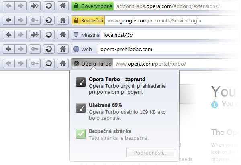Go forward in the addons.labs.opera.com toolbar
Viewport: 241px width, 165px height.
20,6
